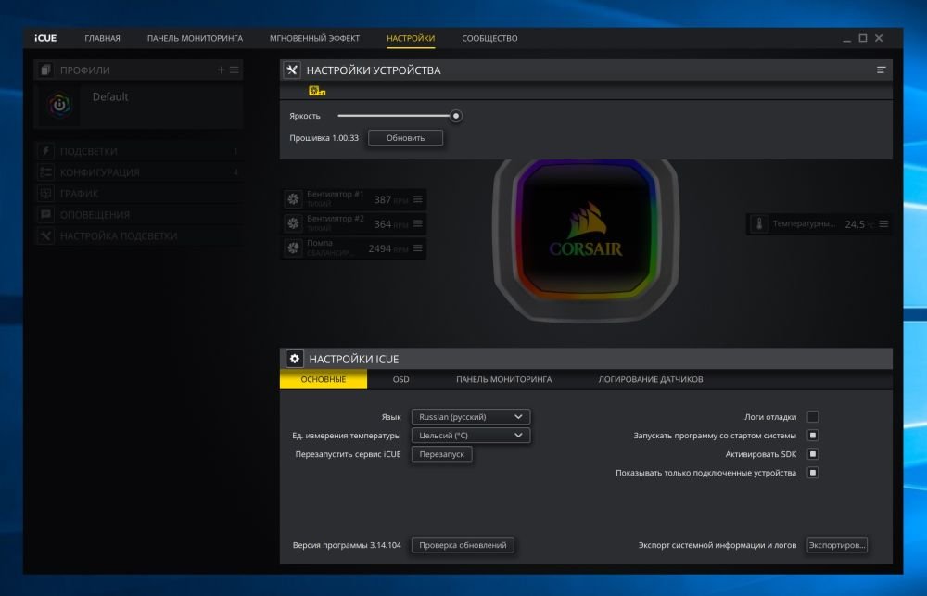Image resolution: width=927 pixels, height=596 pixels.
Task: Open the Мгновенный эффект tab
Action: (x=314, y=38)
